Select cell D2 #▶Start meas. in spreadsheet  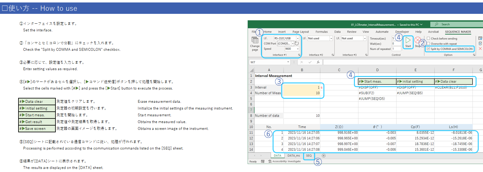pos(377,82)
